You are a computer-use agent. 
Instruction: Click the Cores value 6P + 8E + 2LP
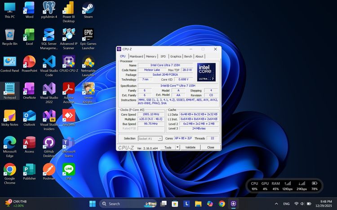pos(183,138)
